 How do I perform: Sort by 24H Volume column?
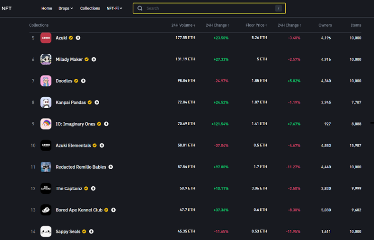point(183,25)
